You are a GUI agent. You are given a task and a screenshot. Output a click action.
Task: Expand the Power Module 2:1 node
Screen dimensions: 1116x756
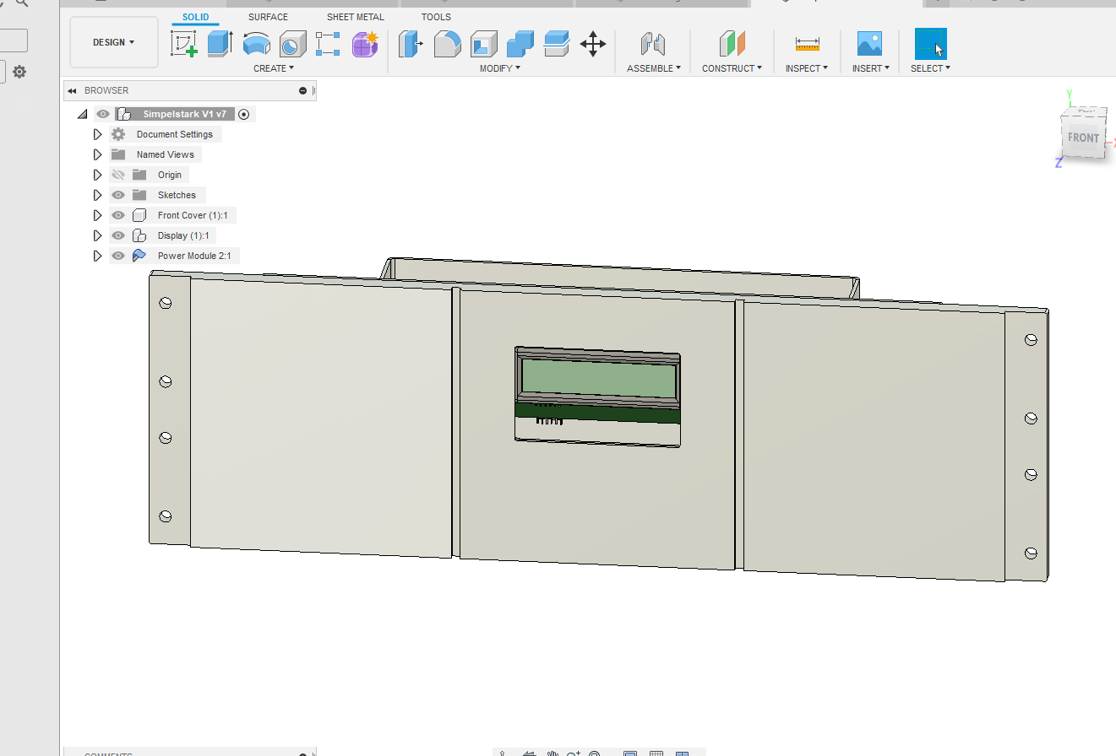click(97, 256)
